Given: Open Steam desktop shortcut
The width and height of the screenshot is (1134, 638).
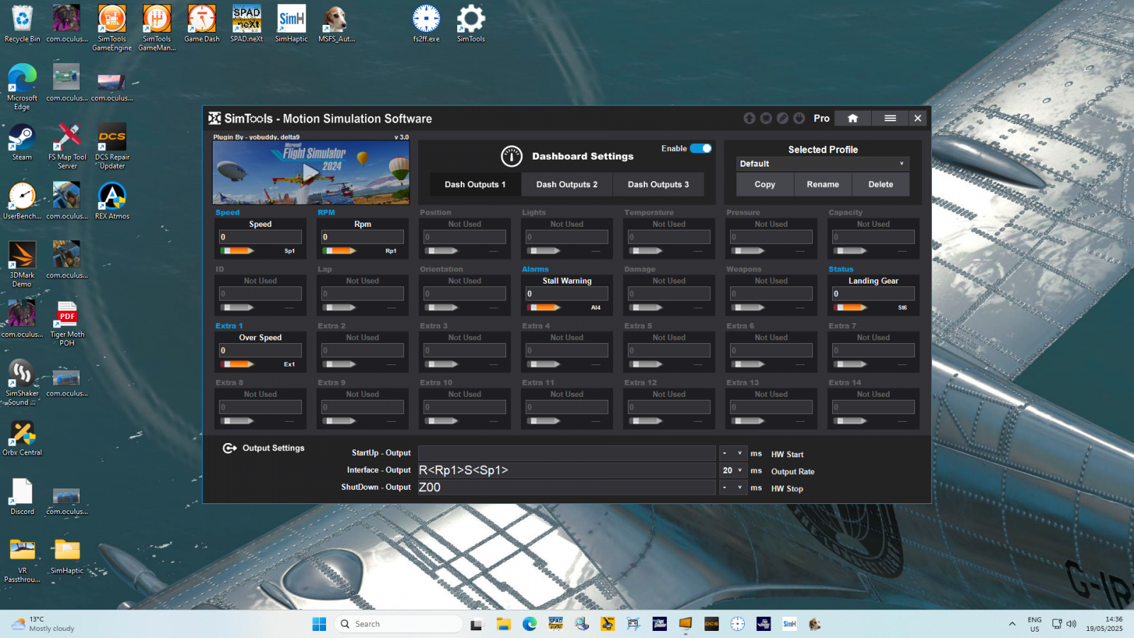Looking at the screenshot, I should click(x=22, y=142).
